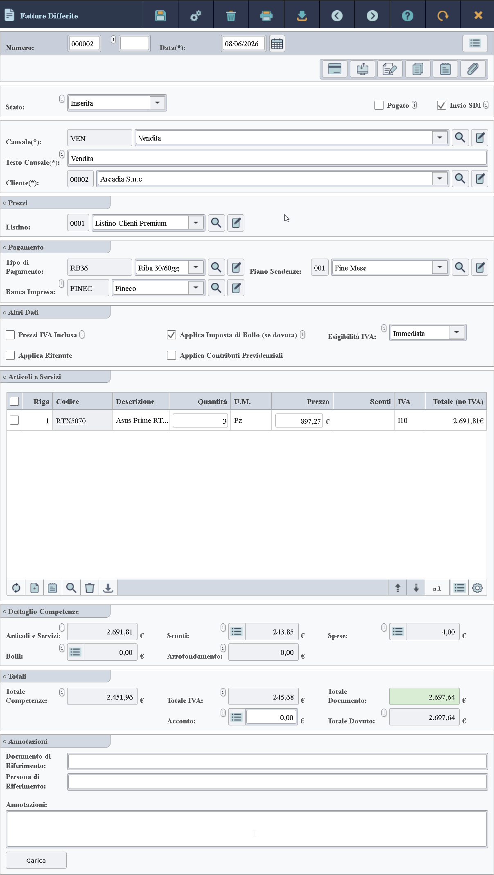Collapse the Pagamento section header
This screenshot has height=875, width=494.
[x=55, y=247]
